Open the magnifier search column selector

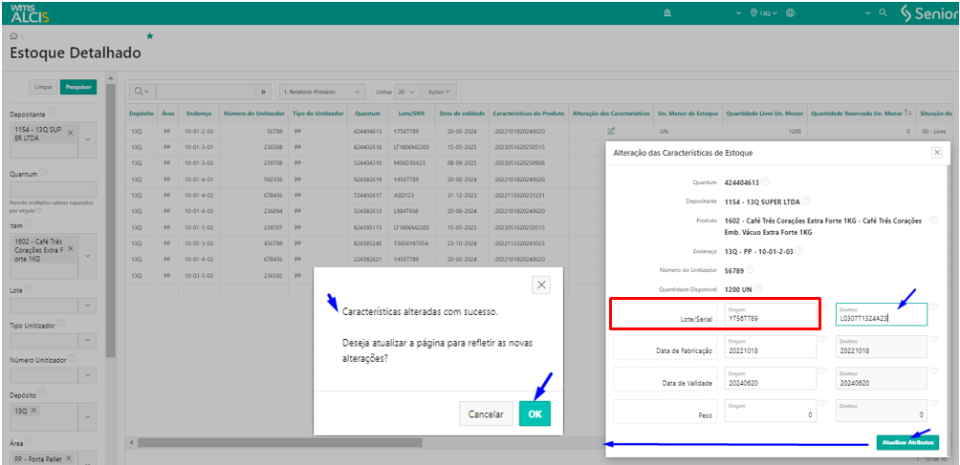tap(142, 92)
